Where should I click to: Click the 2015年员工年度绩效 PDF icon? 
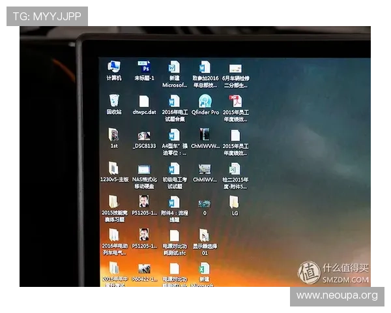[x=235, y=102]
